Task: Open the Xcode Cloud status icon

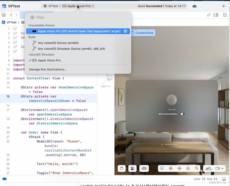Action: (x=194, y=6)
